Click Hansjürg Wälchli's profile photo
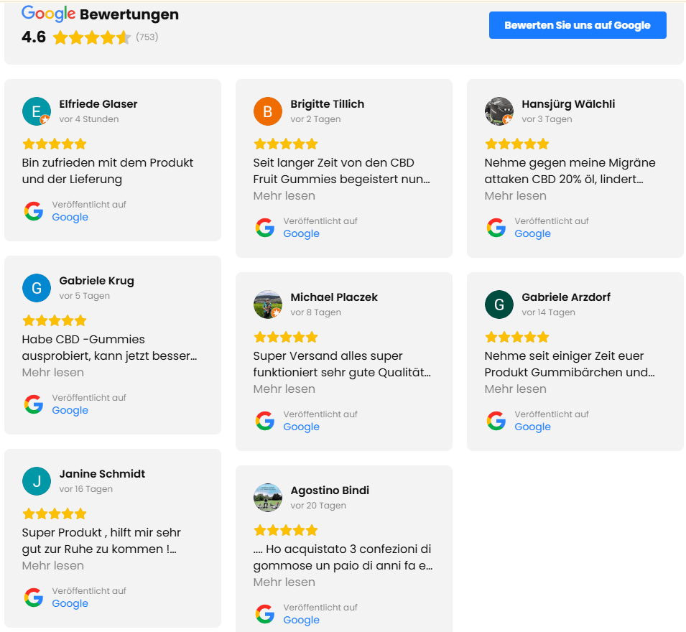The height and width of the screenshot is (632, 686). tap(499, 111)
